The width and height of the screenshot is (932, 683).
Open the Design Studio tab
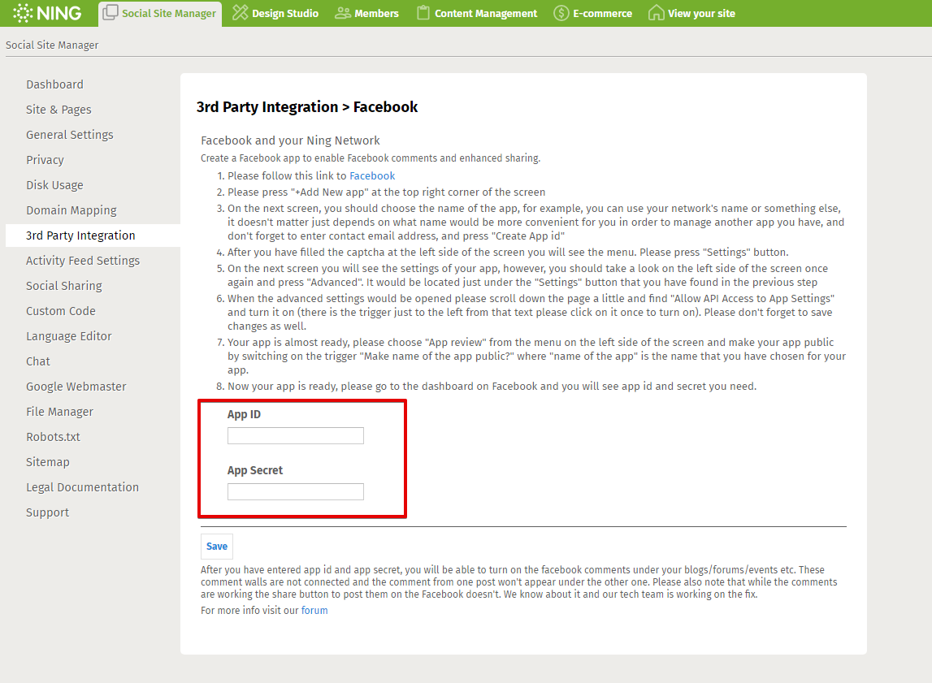tap(275, 13)
